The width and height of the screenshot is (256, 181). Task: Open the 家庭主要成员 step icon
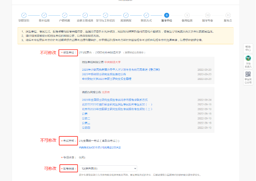click(85, 15)
